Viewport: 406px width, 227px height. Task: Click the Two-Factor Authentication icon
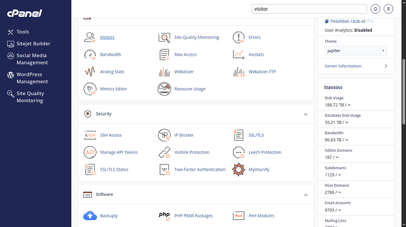point(164,170)
